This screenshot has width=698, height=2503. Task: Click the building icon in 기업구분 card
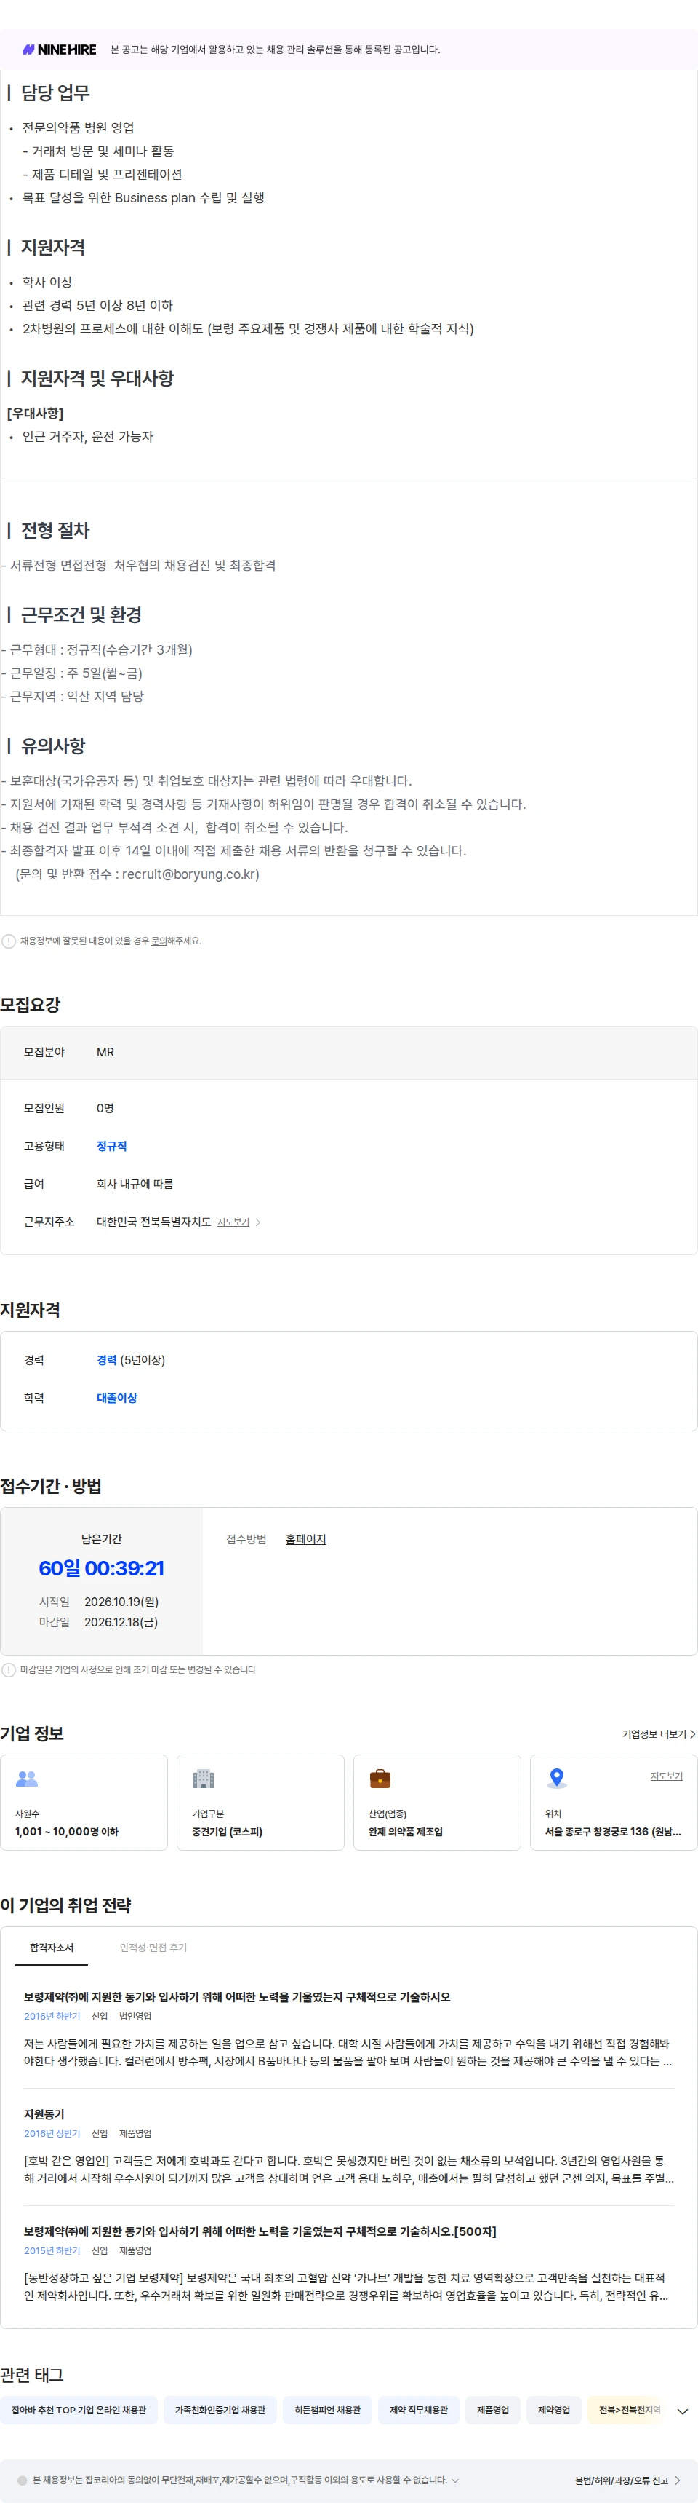[203, 1778]
